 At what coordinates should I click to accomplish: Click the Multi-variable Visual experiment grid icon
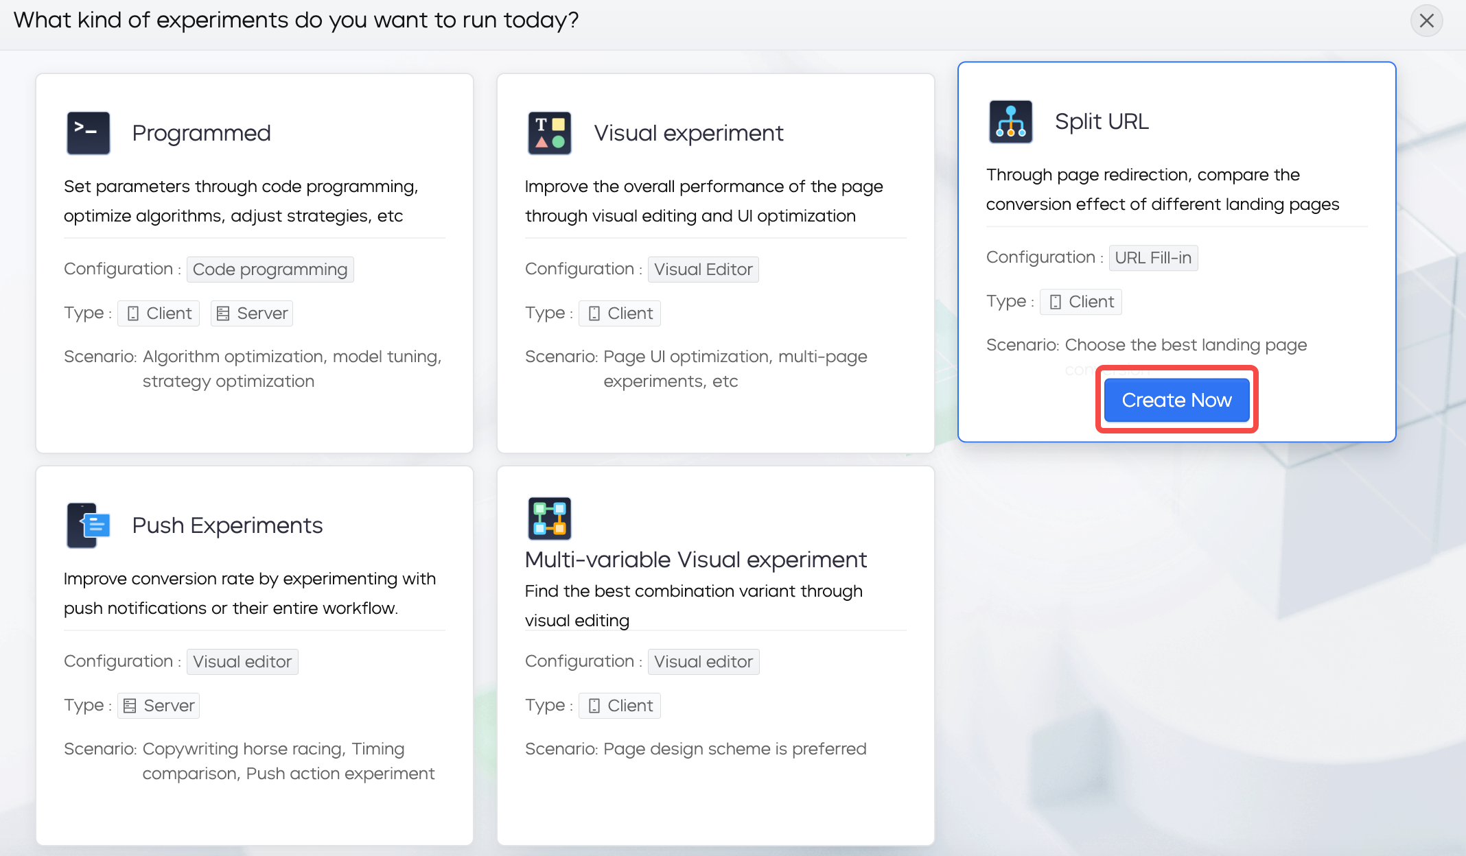[x=548, y=519]
